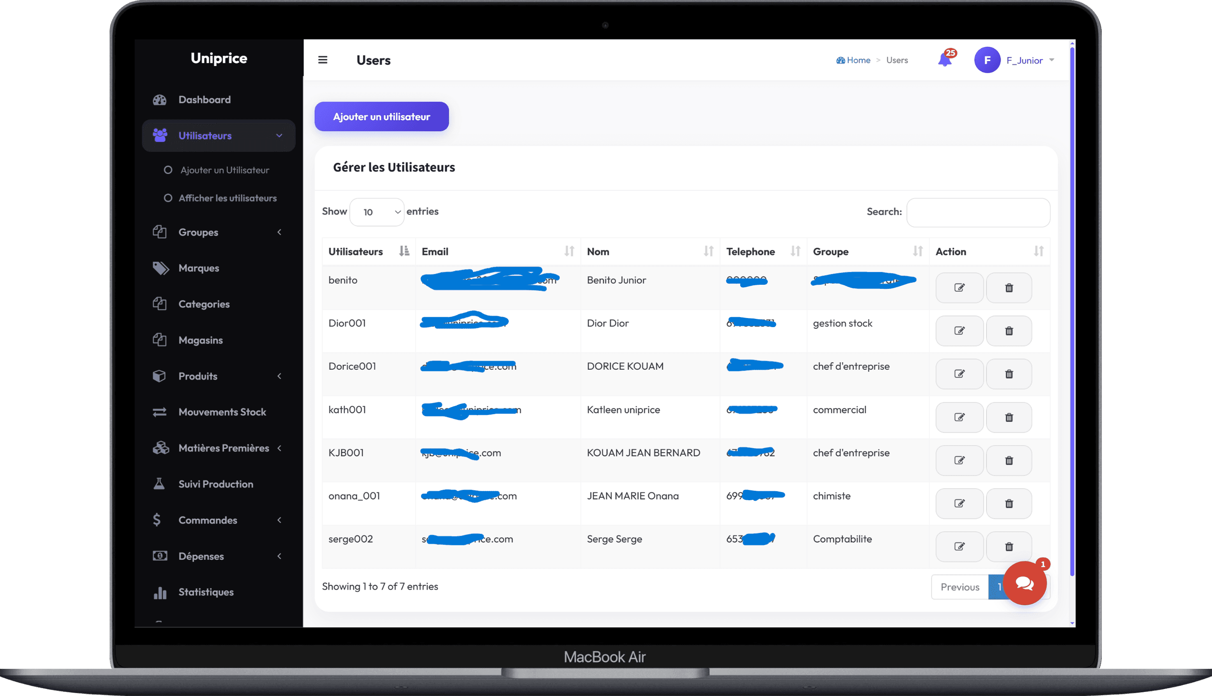Delete user onana_001
The height and width of the screenshot is (696, 1212).
click(1009, 504)
